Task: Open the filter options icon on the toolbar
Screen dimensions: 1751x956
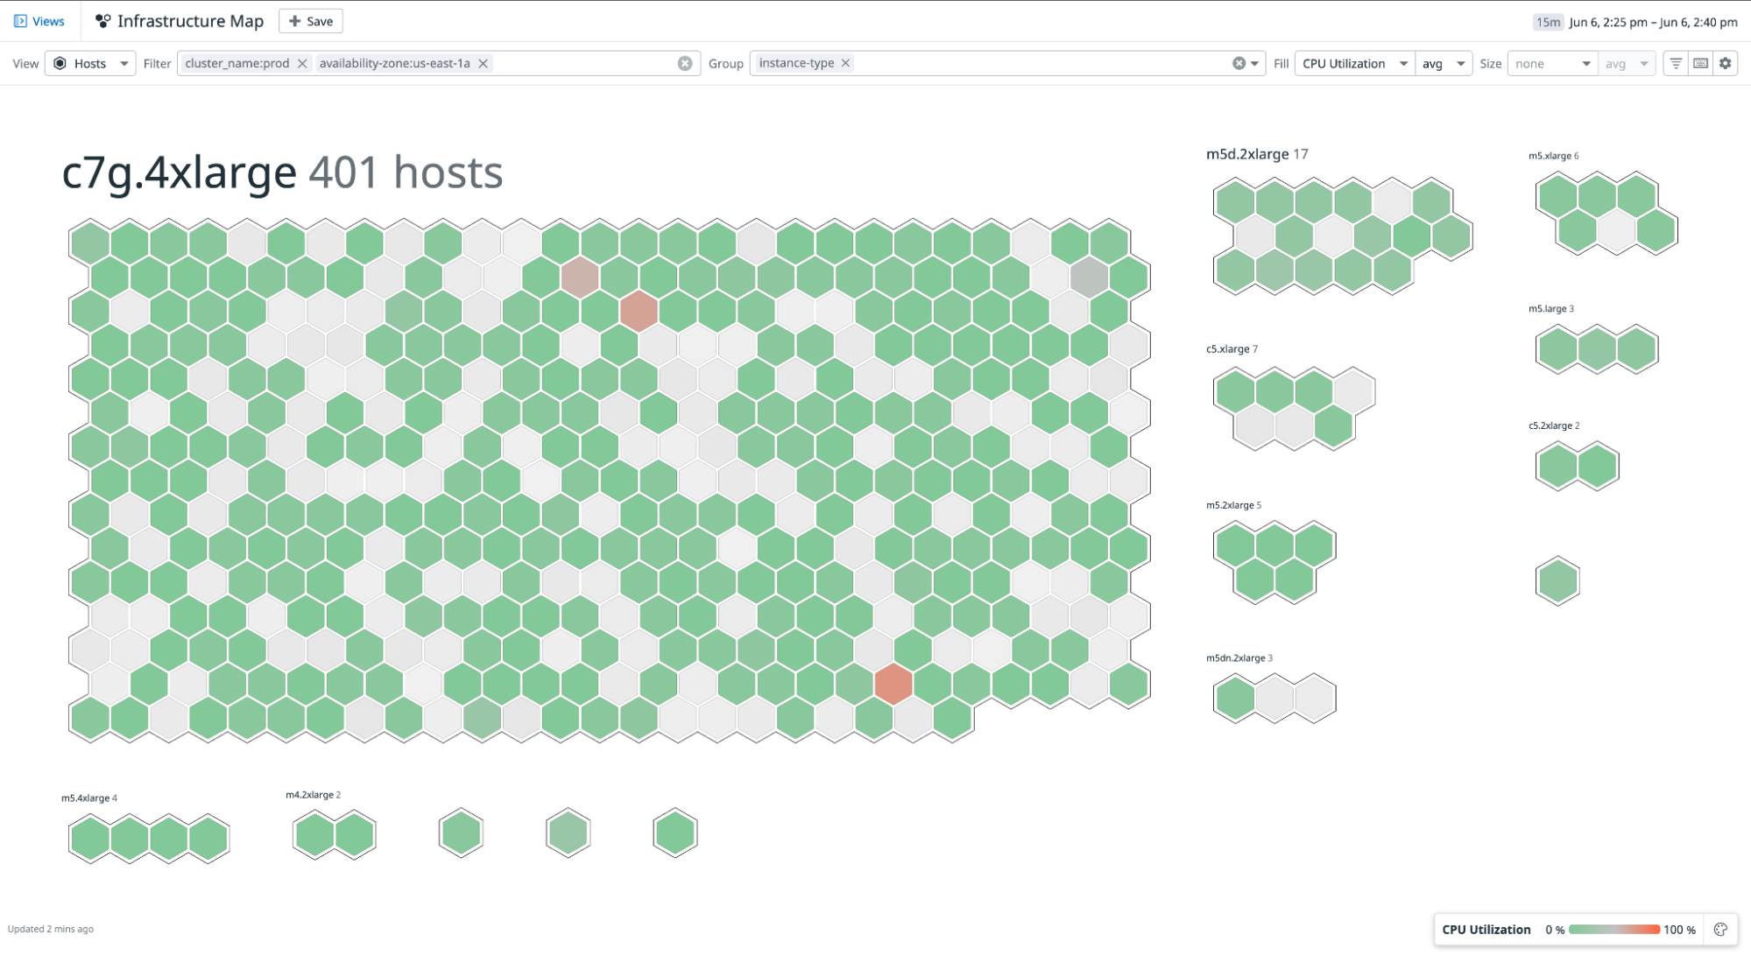Action: click(1674, 63)
